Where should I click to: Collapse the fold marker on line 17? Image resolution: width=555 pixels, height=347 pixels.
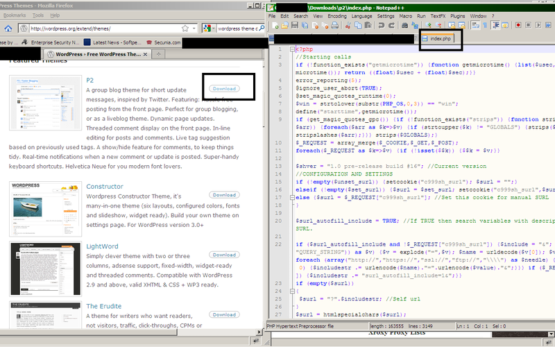[x=292, y=197]
